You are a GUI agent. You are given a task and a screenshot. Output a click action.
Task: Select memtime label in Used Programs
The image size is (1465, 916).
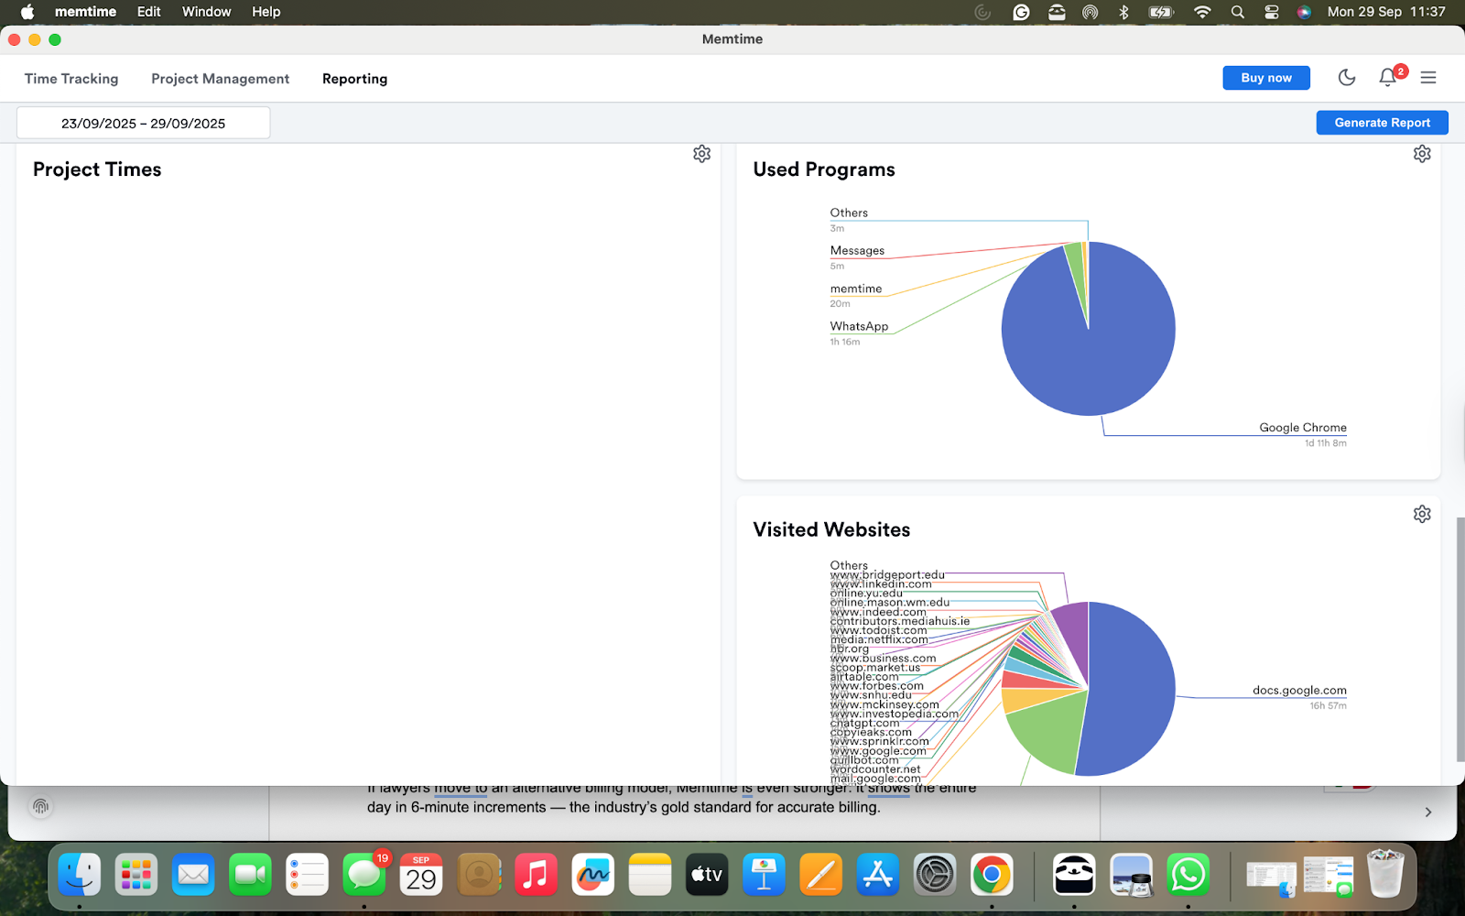coord(856,289)
